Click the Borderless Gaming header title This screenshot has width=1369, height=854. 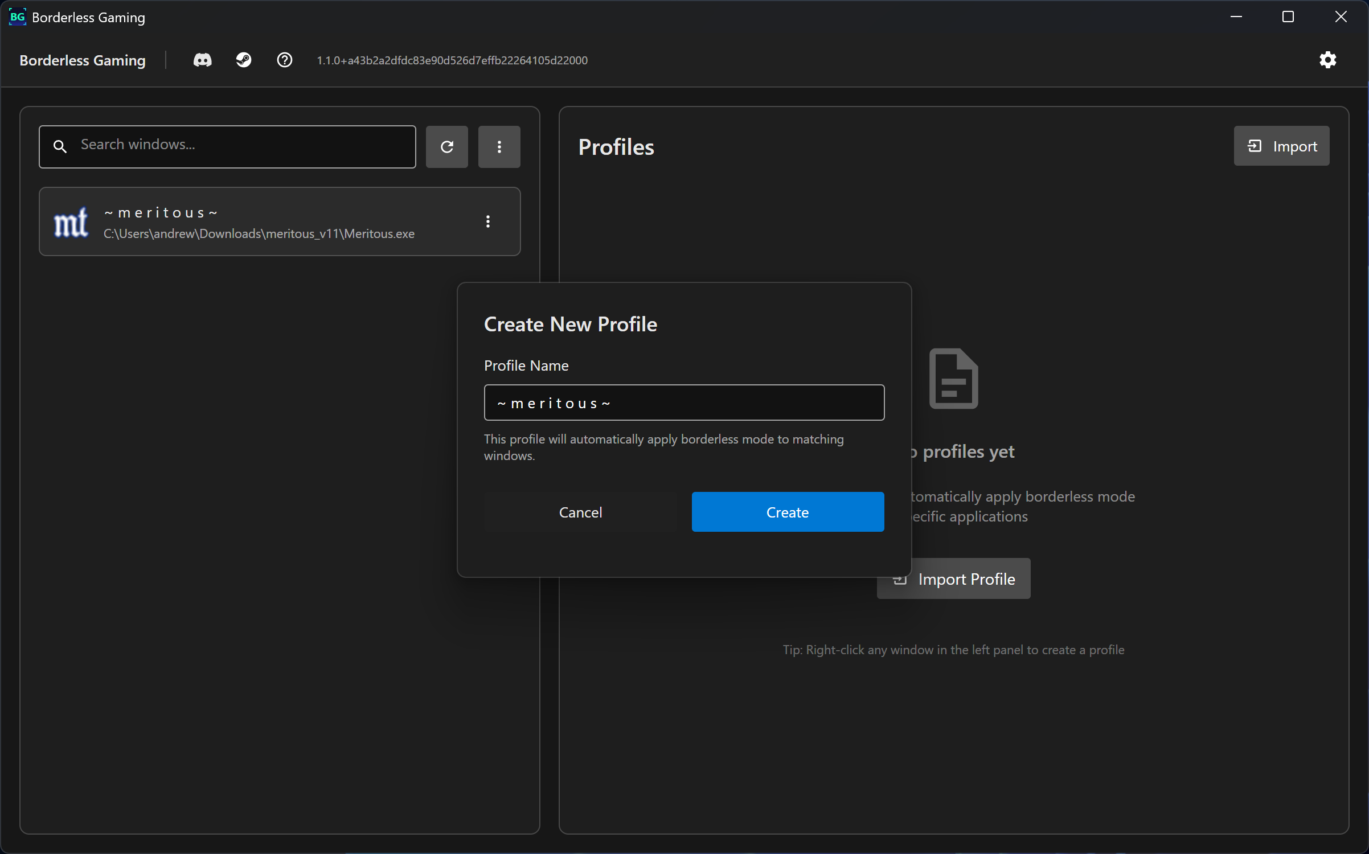click(x=83, y=60)
